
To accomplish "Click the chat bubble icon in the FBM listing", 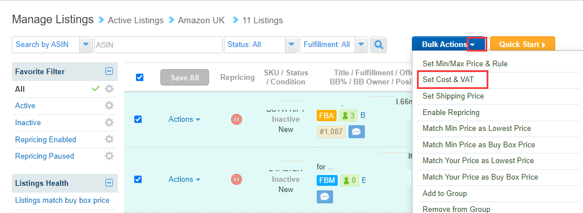I will tap(325, 197).
